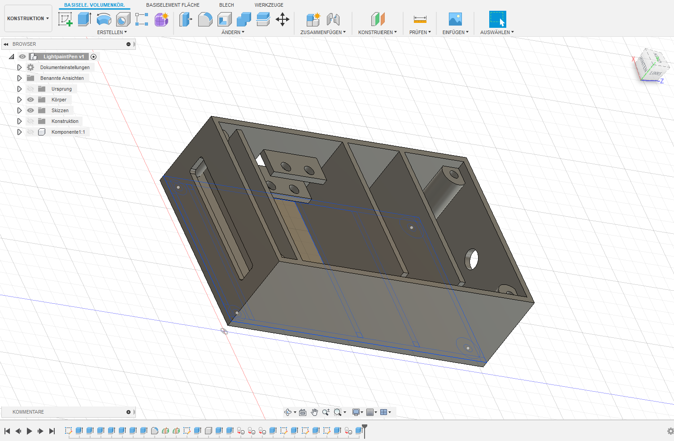Click the Insert image icon
This screenshot has width=674, height=441.
coord(455,19)
